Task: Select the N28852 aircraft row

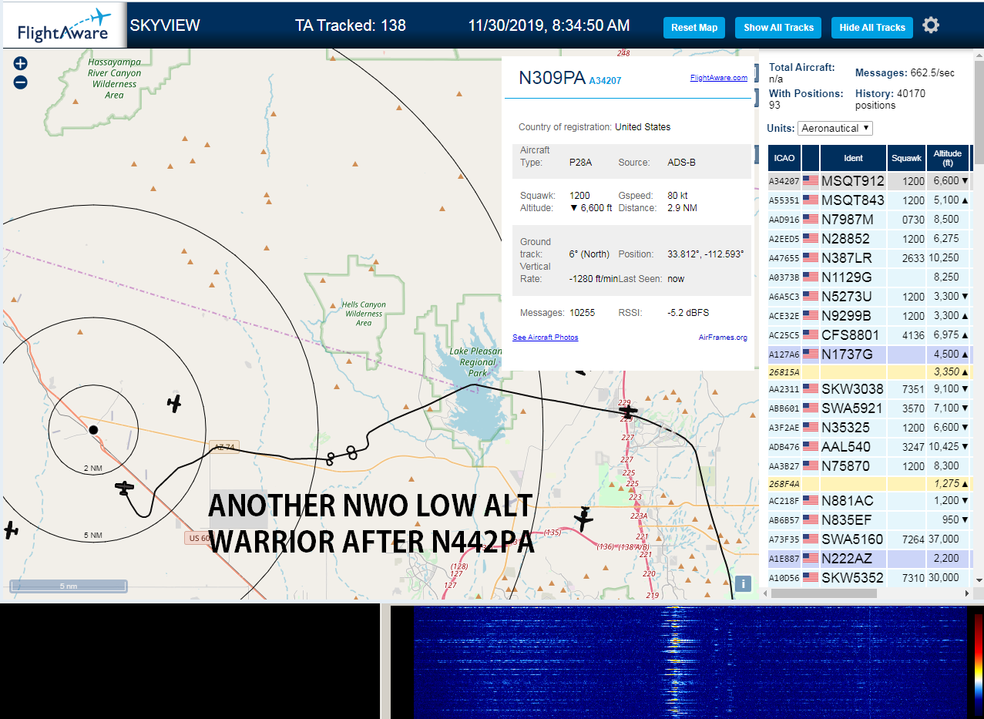Action: (869, 238)
